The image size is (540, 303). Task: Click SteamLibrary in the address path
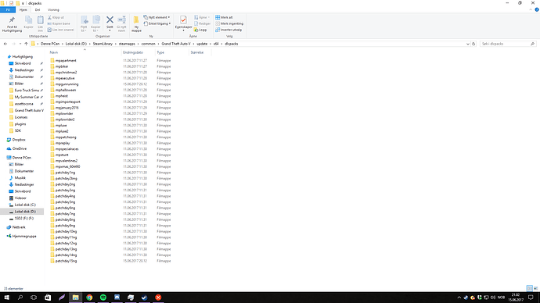point(103,44)
